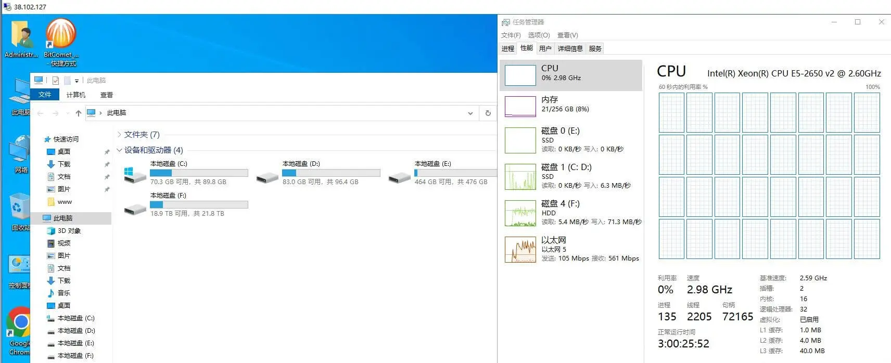Select the Local Disk (F:) drive icon
Viewport: 891px width, 363px height.
click(x=135, y=208)
